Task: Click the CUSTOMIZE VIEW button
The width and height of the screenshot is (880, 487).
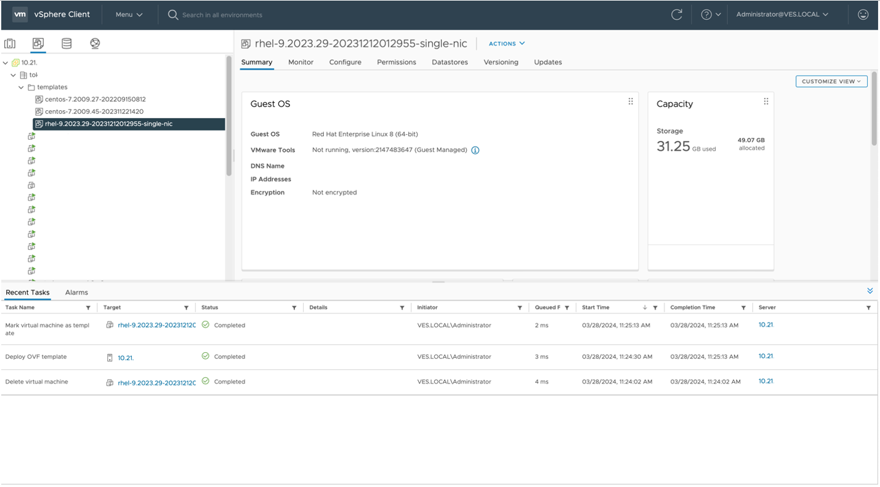Action: click(x=831, y=81)
